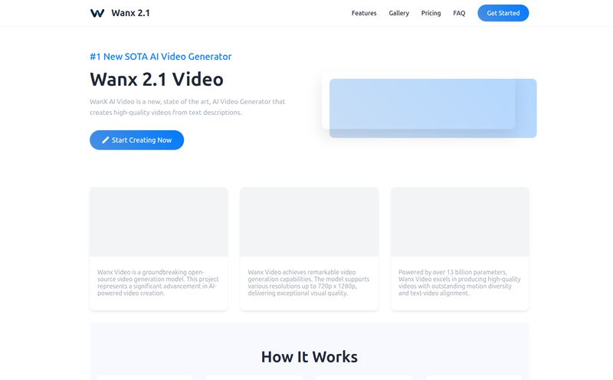Click the 'Powered by over 13 billion parameters' text
Image resolution: width=613 pixels, height=380 pixels.
click(x=460, y=282)
